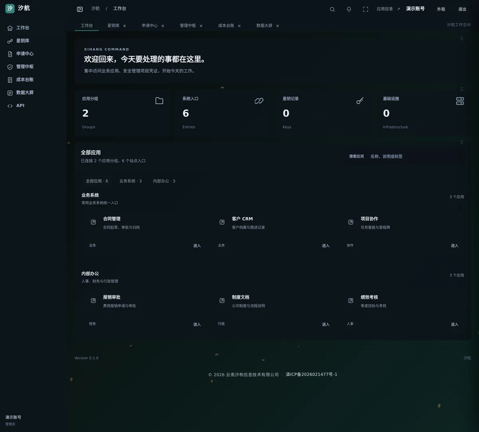Switch to the 成本台账 tab
The width and height of the screenshot is (479, 432).
226,26
